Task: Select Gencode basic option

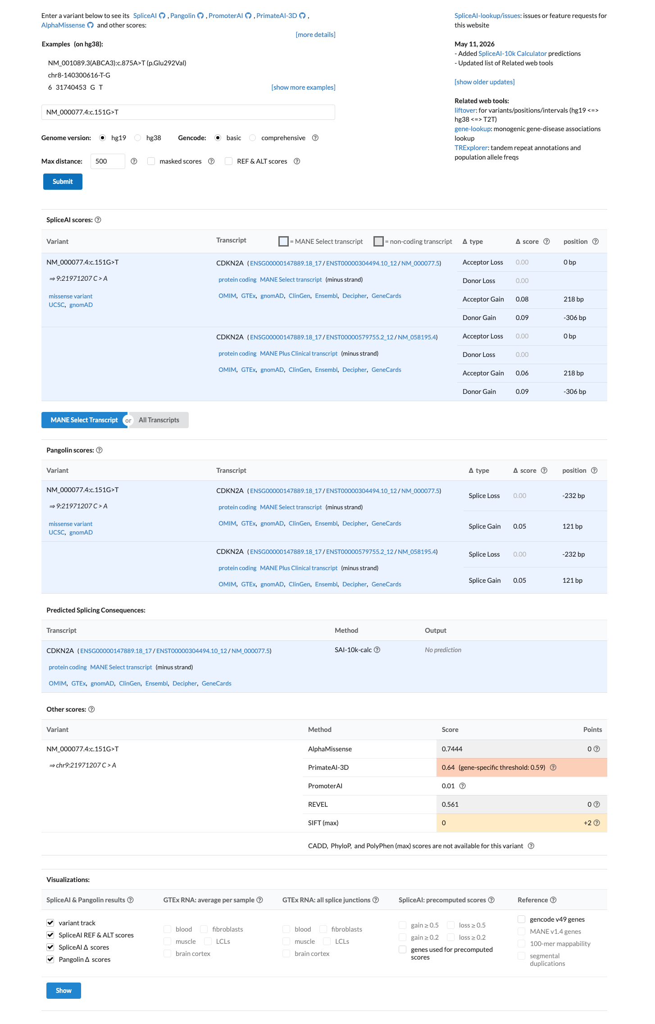Action: tap(218, 138)
